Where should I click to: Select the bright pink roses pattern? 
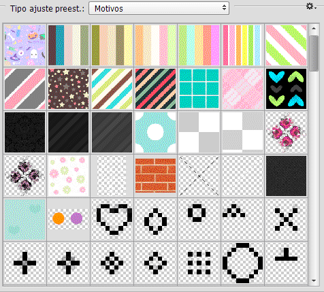286,132
